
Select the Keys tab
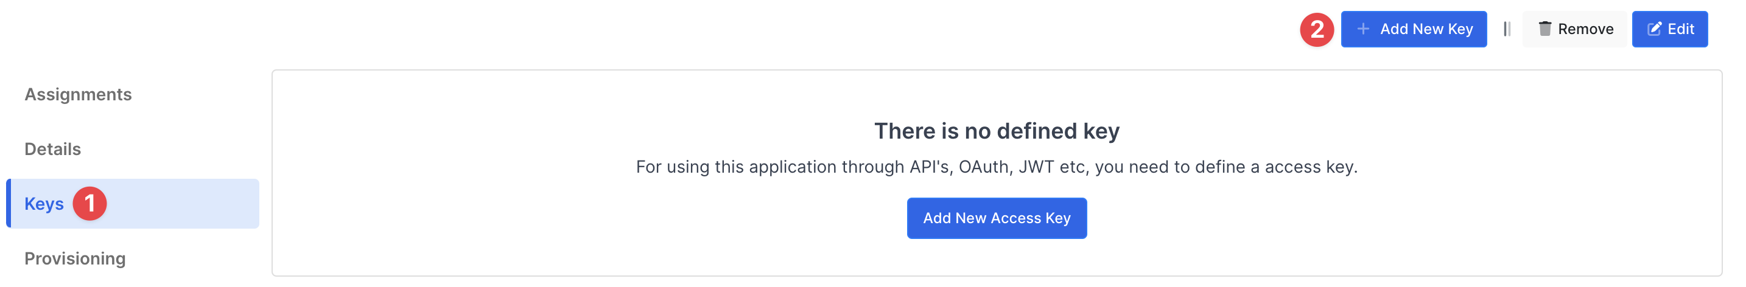pos(44,204)
